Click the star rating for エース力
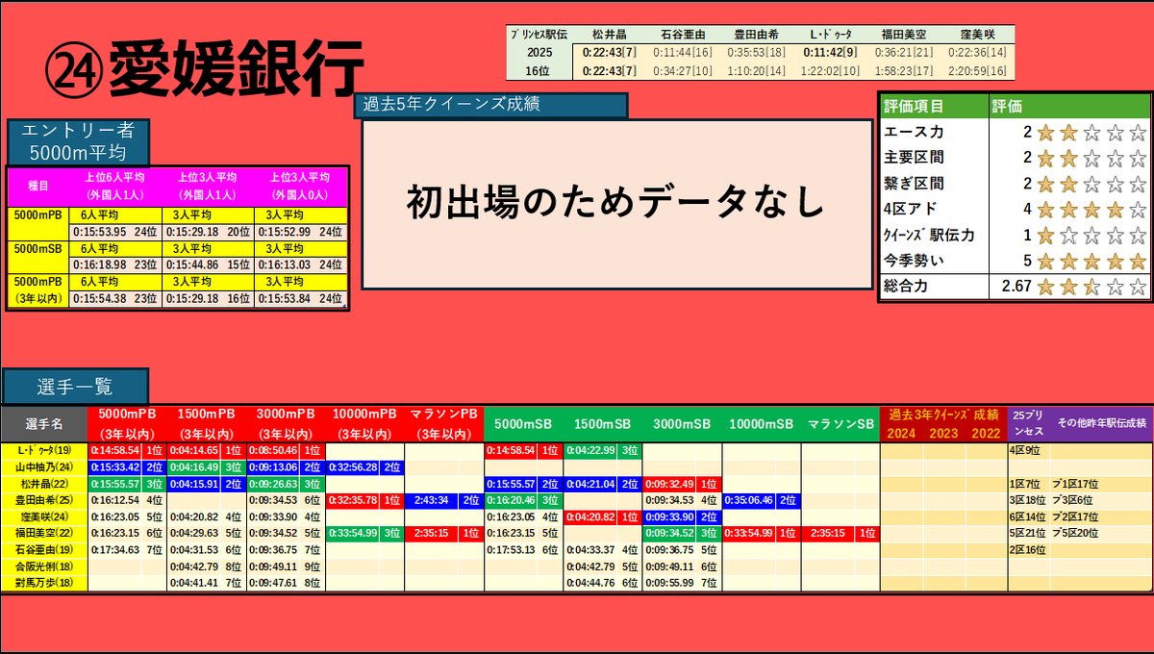This screenshot has width=1154, height=654. (x=1092, y=133)
